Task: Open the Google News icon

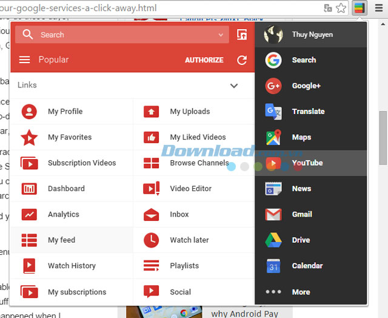Action: click(273, 189)
